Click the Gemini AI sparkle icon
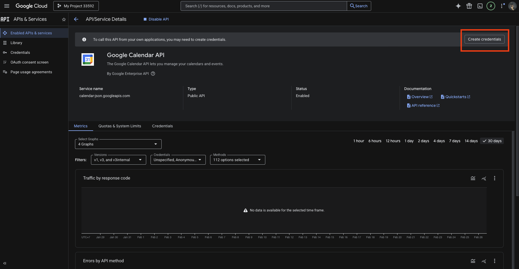This screenshot has width=519, height=269. (x=458, y=6)
